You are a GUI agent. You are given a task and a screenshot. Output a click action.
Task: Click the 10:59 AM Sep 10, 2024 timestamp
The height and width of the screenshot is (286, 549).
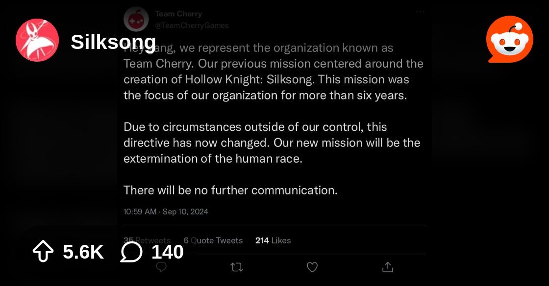166,212
